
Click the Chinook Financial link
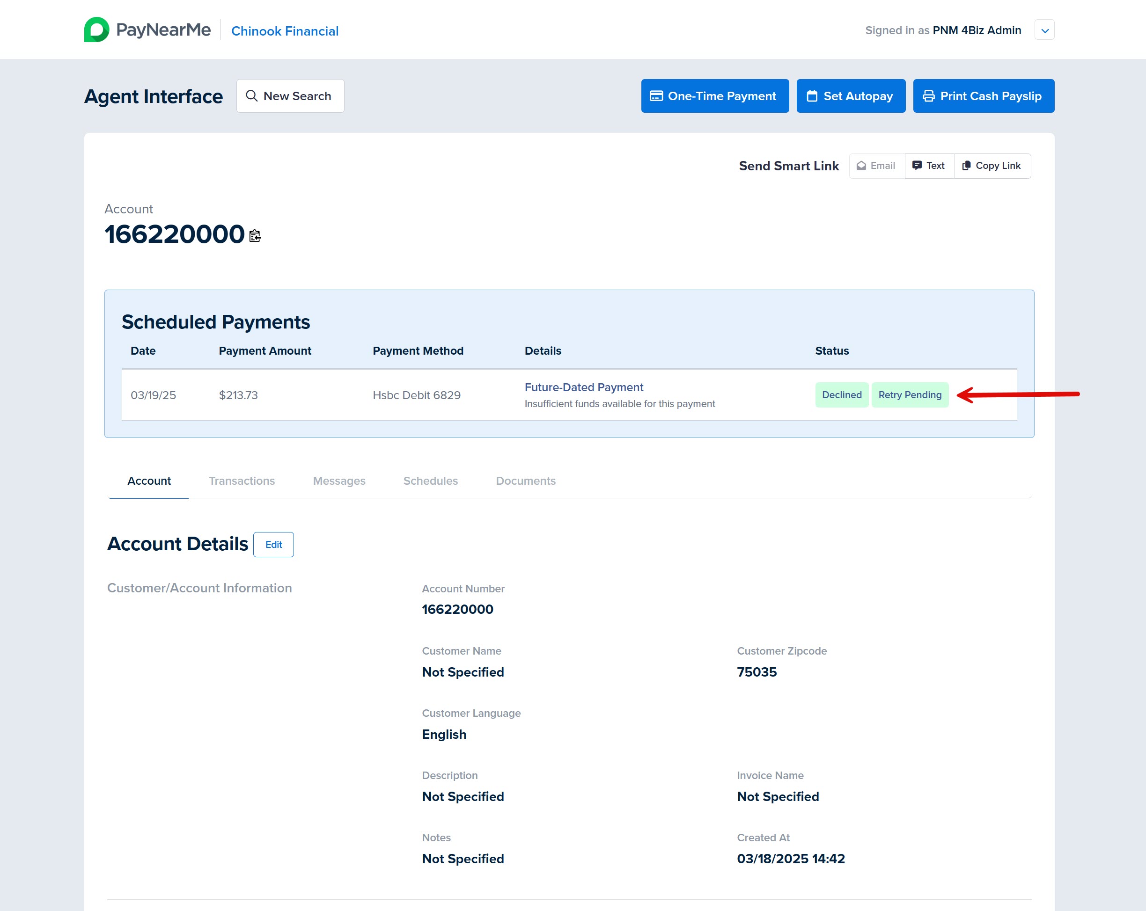[284, 31]
